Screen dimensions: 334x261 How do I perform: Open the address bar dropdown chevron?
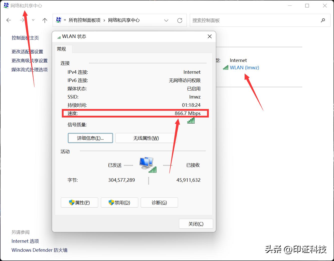click(x=166, y=20)
